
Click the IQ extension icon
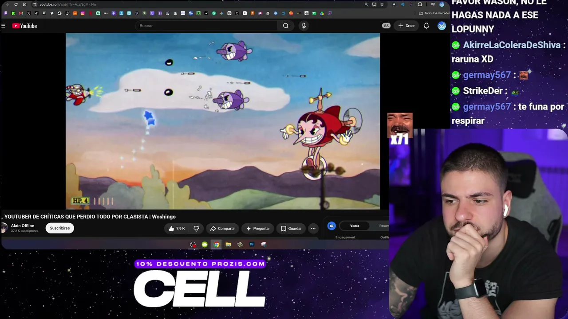(x=331, y=226)
